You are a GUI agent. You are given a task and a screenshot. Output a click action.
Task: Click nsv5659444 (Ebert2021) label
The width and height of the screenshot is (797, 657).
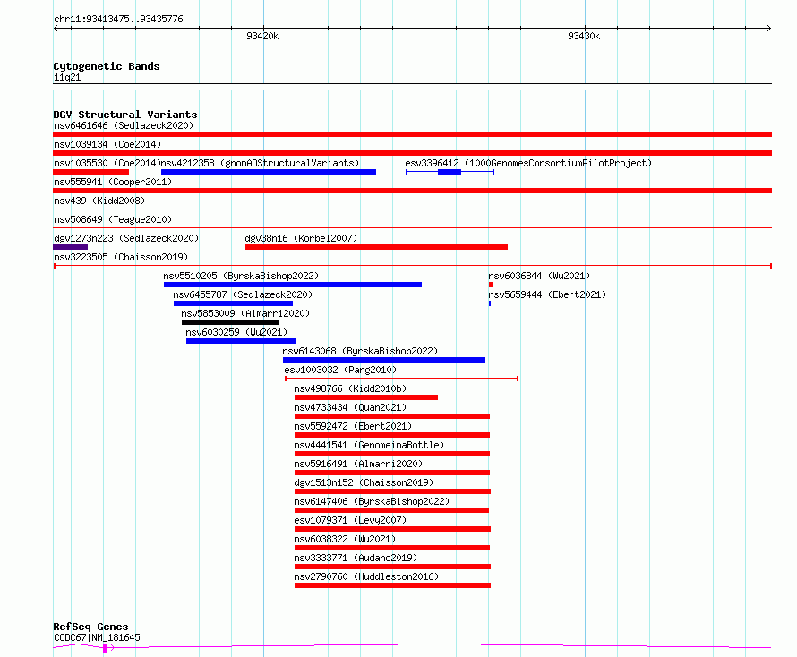[547, 294]
